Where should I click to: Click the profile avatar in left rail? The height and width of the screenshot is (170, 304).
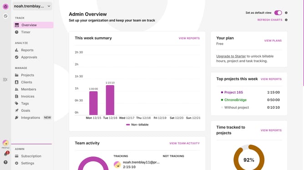5,143
